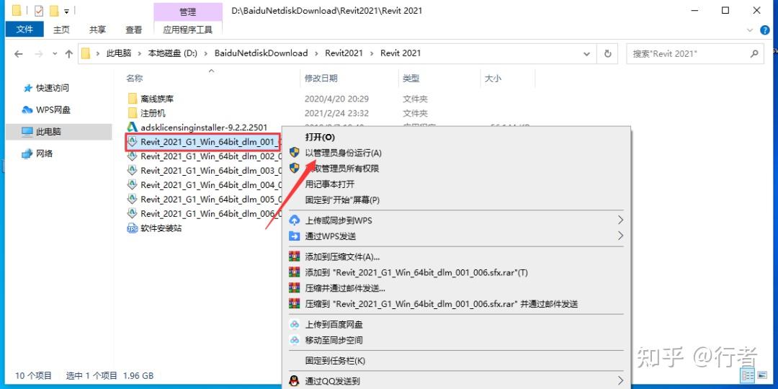Click the properties checkmark quick access icon
The width and height of the screenshot is (778, 389).
coord(39,10)
